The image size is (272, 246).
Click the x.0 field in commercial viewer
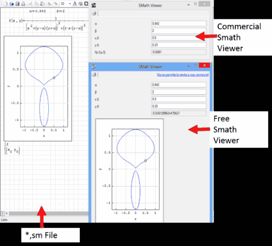(x=179, y=38)
